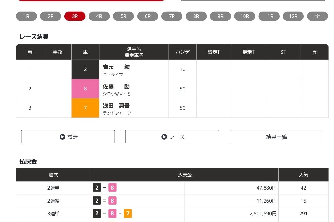Select rider name 岩元 毅
The width and height of the screenshot is (334, 222).
[x=116, y=67]
